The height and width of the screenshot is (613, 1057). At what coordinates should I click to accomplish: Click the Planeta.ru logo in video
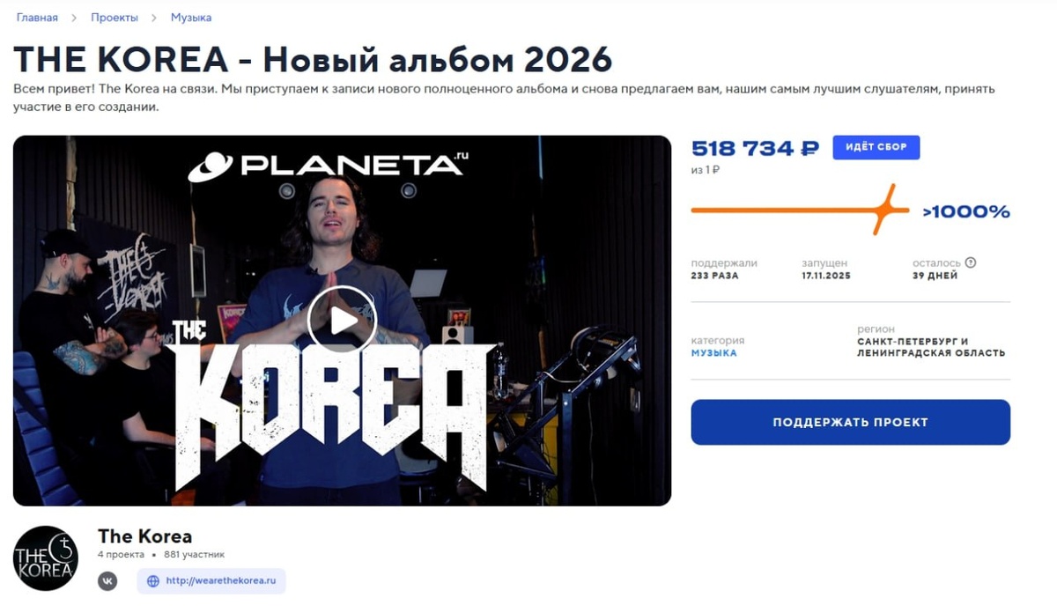tap(328, 166)
